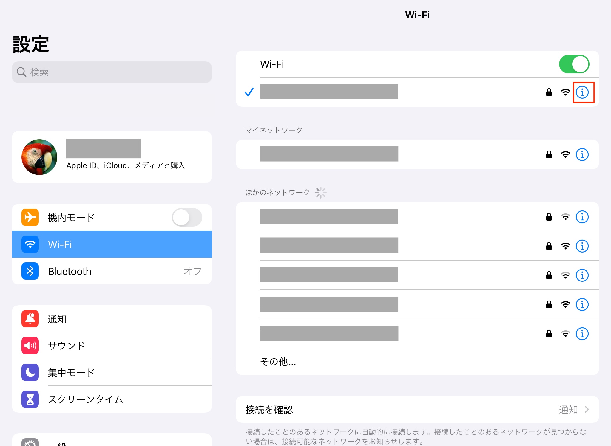Click the Bluetooth icon in sidebar
Viewport: 611px width, 446px height.
tap(30, 271)
